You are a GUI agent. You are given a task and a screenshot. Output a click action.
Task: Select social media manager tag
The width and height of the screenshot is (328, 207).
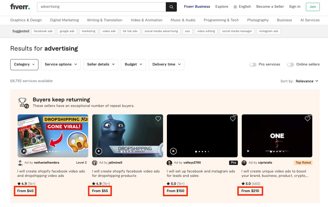237,31
